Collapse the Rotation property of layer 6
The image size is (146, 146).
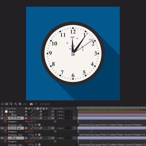(3, 141)
